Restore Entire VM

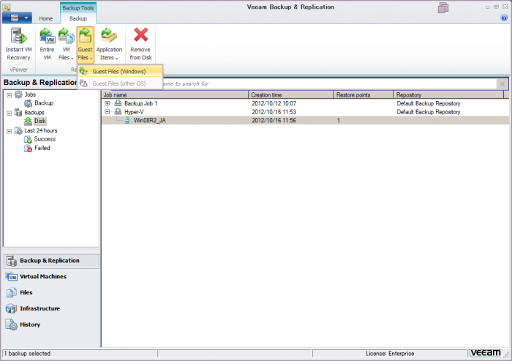(x=47, y=45)
